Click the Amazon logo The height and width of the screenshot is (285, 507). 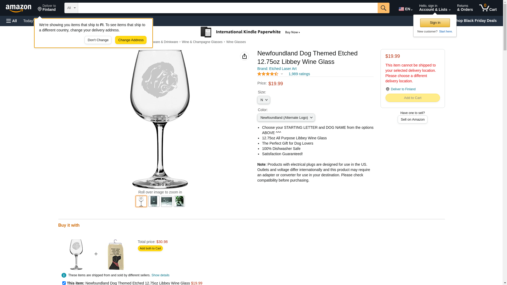tap(18, 8)
